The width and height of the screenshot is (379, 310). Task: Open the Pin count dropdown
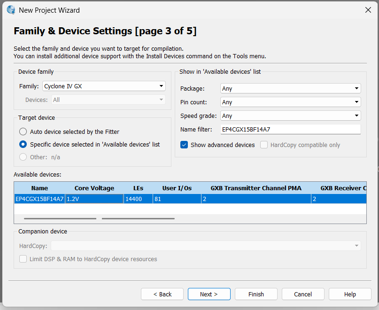[x=291, y=102]
